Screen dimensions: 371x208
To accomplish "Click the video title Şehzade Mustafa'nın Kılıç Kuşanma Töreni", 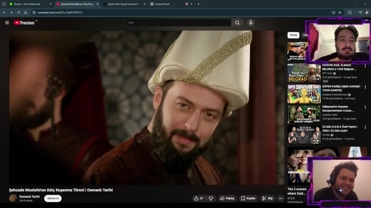I will pos(61,190).
